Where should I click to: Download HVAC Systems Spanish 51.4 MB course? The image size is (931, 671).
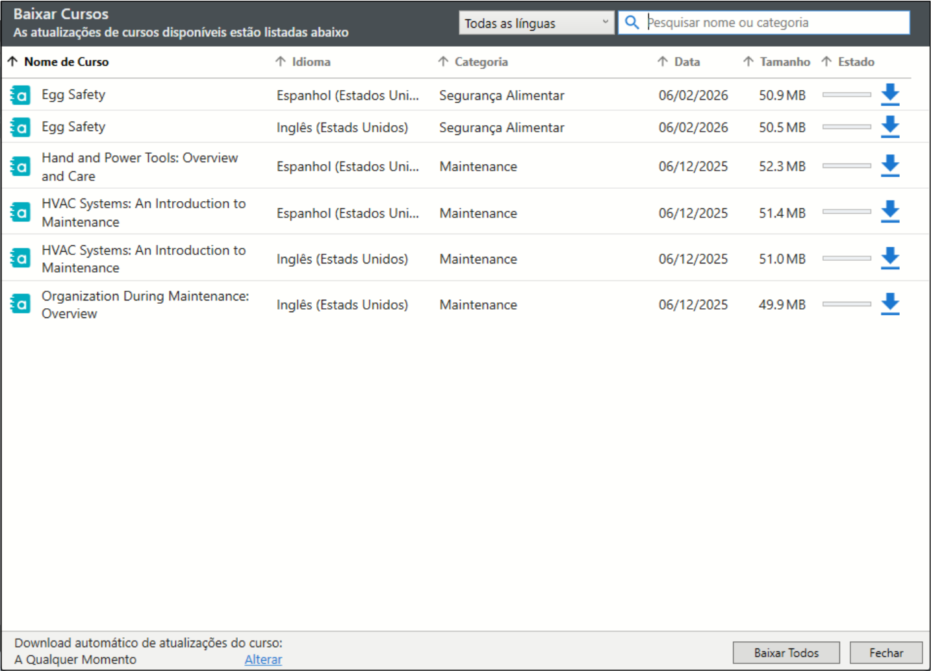[x=890, y=212]
